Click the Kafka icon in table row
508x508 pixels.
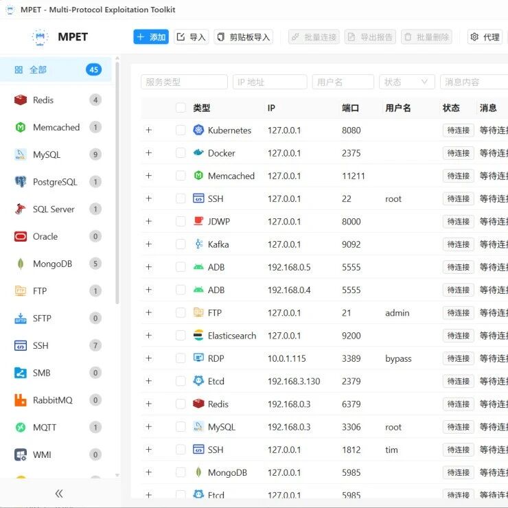tap(199, 244)
